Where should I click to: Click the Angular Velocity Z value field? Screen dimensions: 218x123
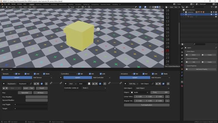(x=159, y=101)
